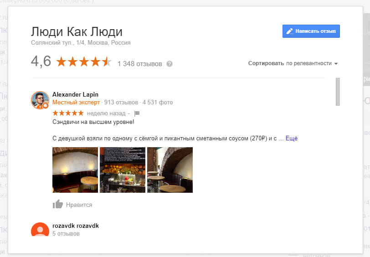Click the sort dropdown arrow
The image size is (370, 257).
pos(336,64)
